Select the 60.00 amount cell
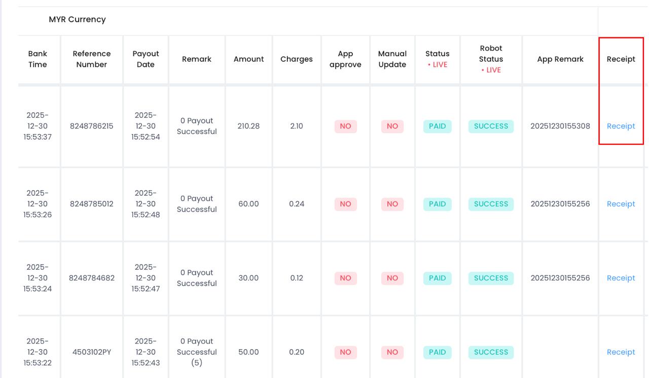Image resolution: width=649 pixels, height=378 pixels. [x=248, y=204]
